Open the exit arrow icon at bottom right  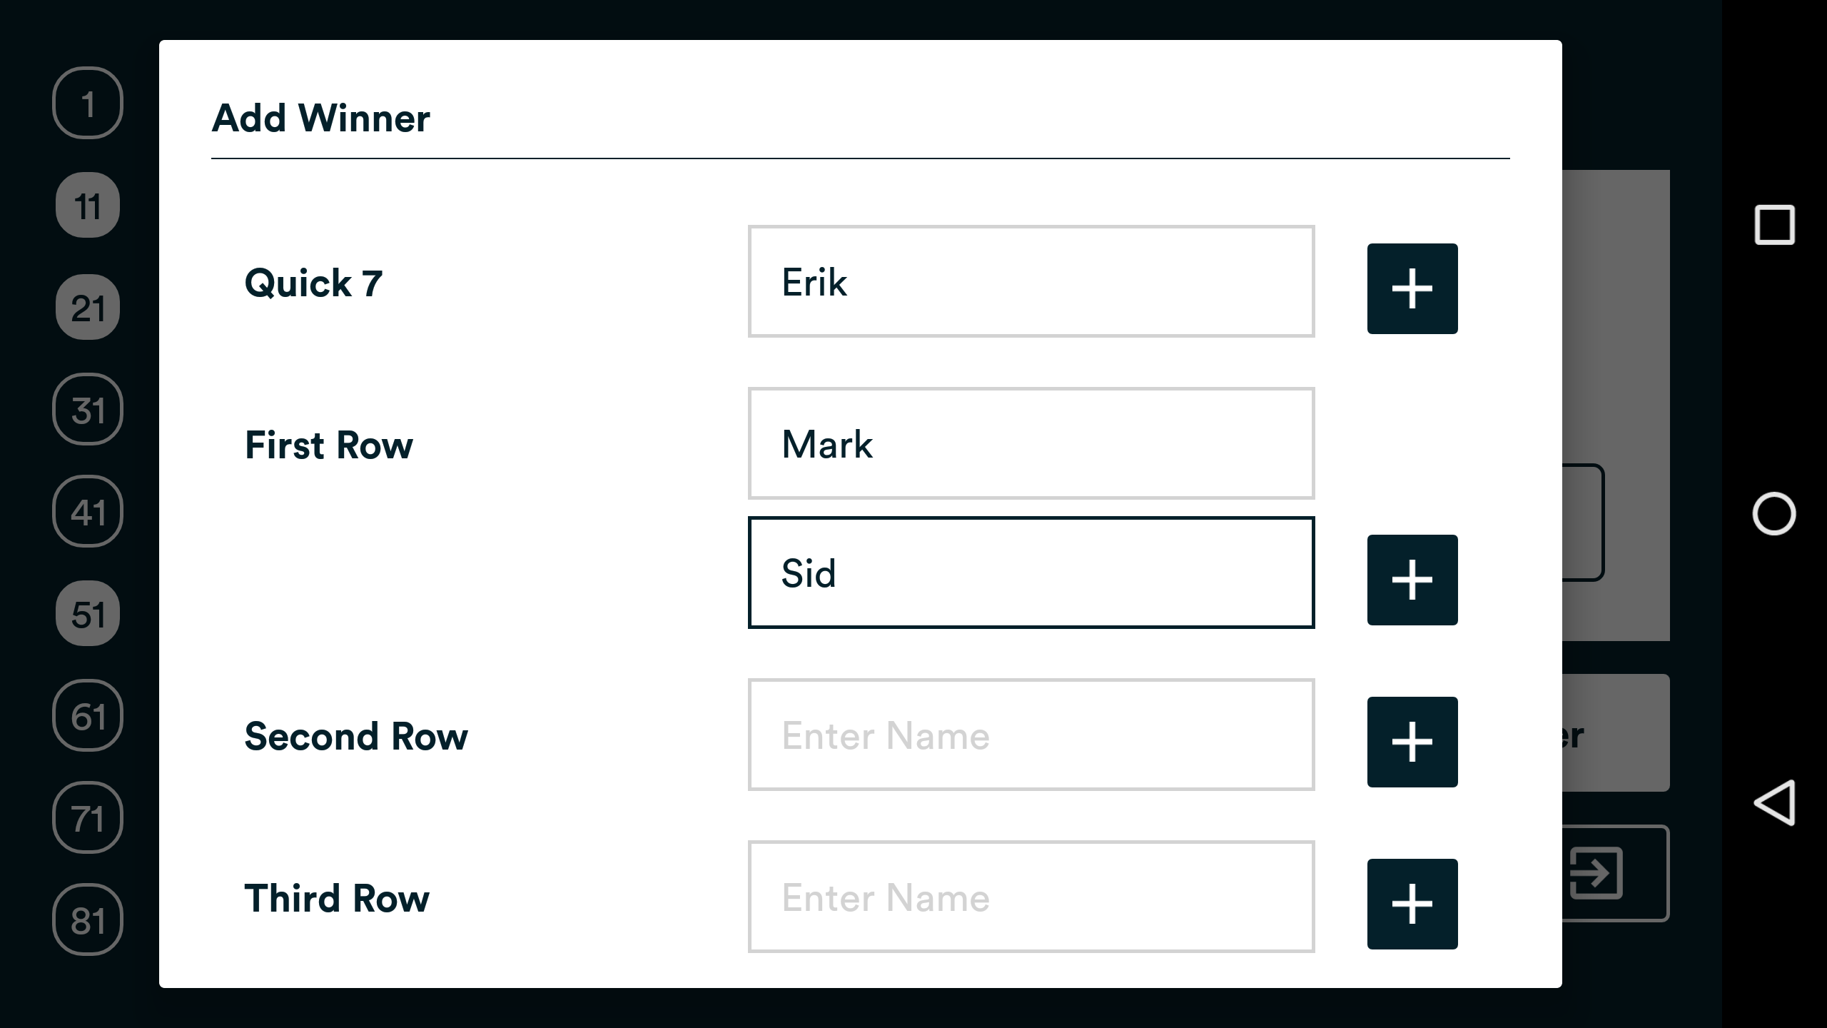[1596, 872]
